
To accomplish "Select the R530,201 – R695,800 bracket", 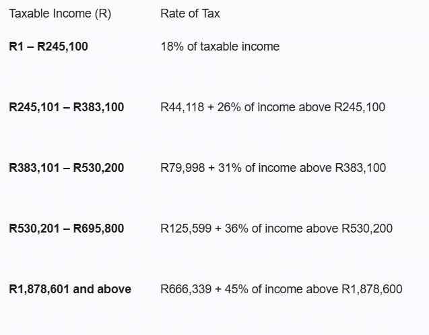I will (67, 229).
